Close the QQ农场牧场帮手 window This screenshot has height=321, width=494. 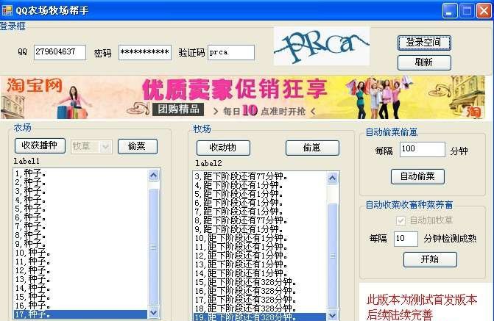tap(484, 11)
